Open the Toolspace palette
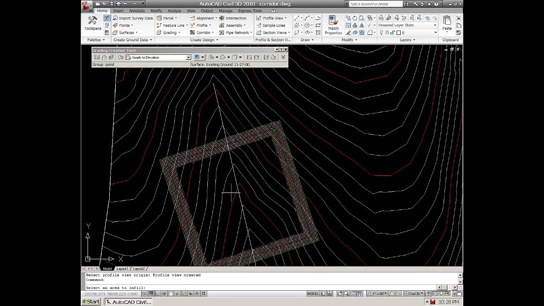This screenshot has height=306, width=544. pos(93,23)
